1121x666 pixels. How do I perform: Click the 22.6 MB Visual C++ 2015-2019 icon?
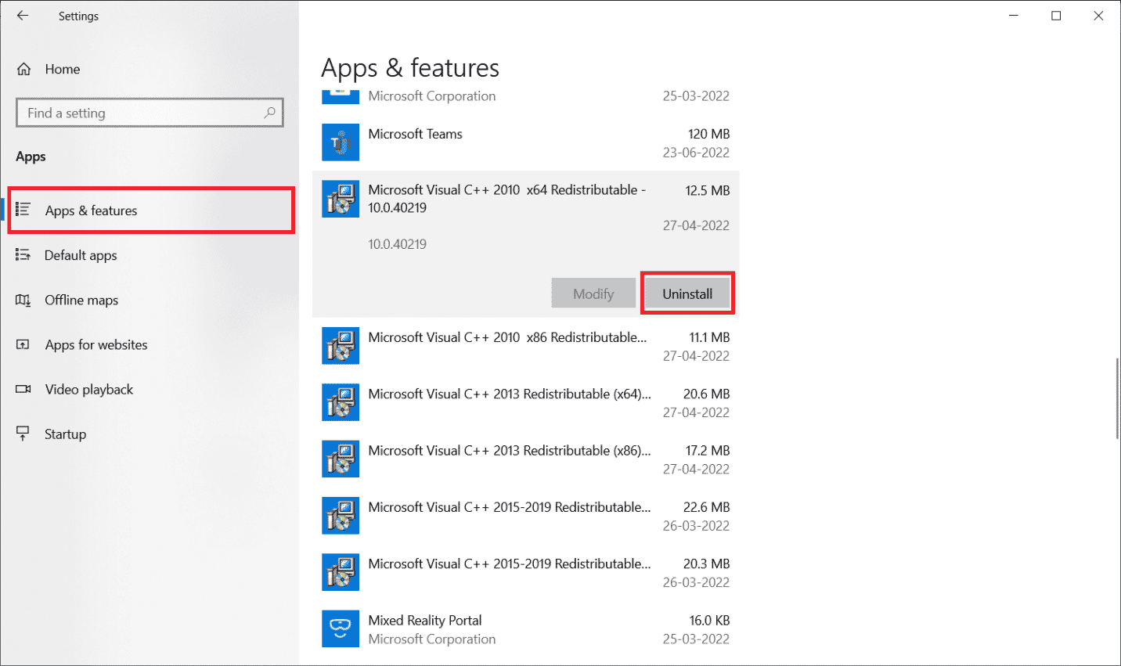pyautogui.click(x=341, y=516)
